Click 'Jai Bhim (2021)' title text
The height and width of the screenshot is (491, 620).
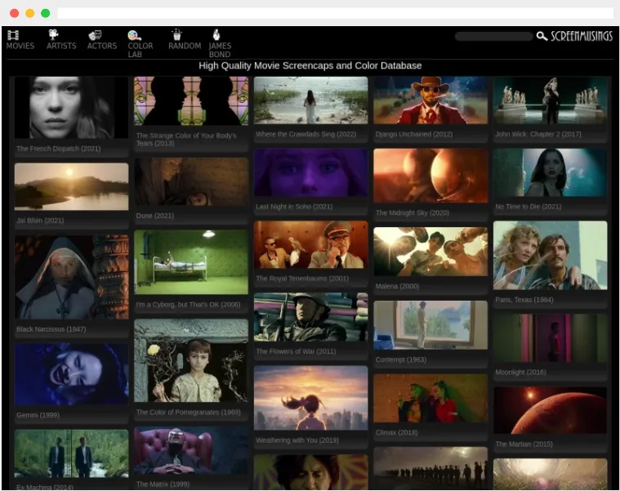pos(40,221)
